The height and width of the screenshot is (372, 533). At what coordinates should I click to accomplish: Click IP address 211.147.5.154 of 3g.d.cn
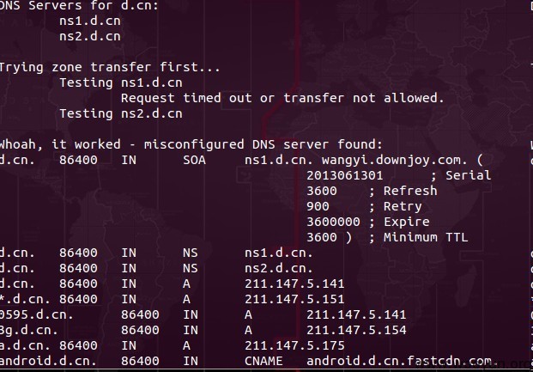pyautogui.click(x=356, y=330)
